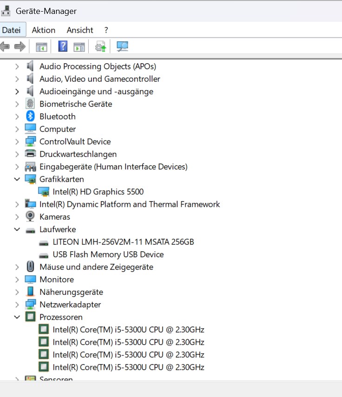Click the monitor icon beside Computer
The height and width of the screenshot is (397, 342).
[30, 129]
